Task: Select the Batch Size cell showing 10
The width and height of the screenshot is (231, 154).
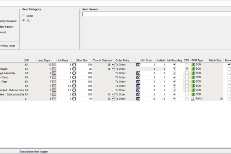Action: click(216, 99)
